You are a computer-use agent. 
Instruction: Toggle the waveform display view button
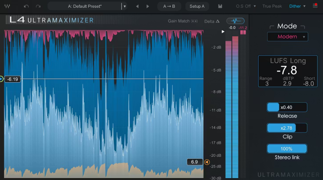236,21
